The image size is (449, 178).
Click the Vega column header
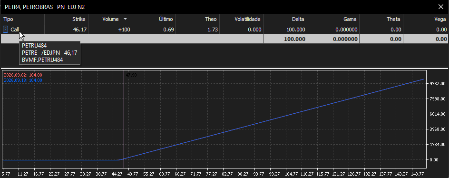point(440,19)
